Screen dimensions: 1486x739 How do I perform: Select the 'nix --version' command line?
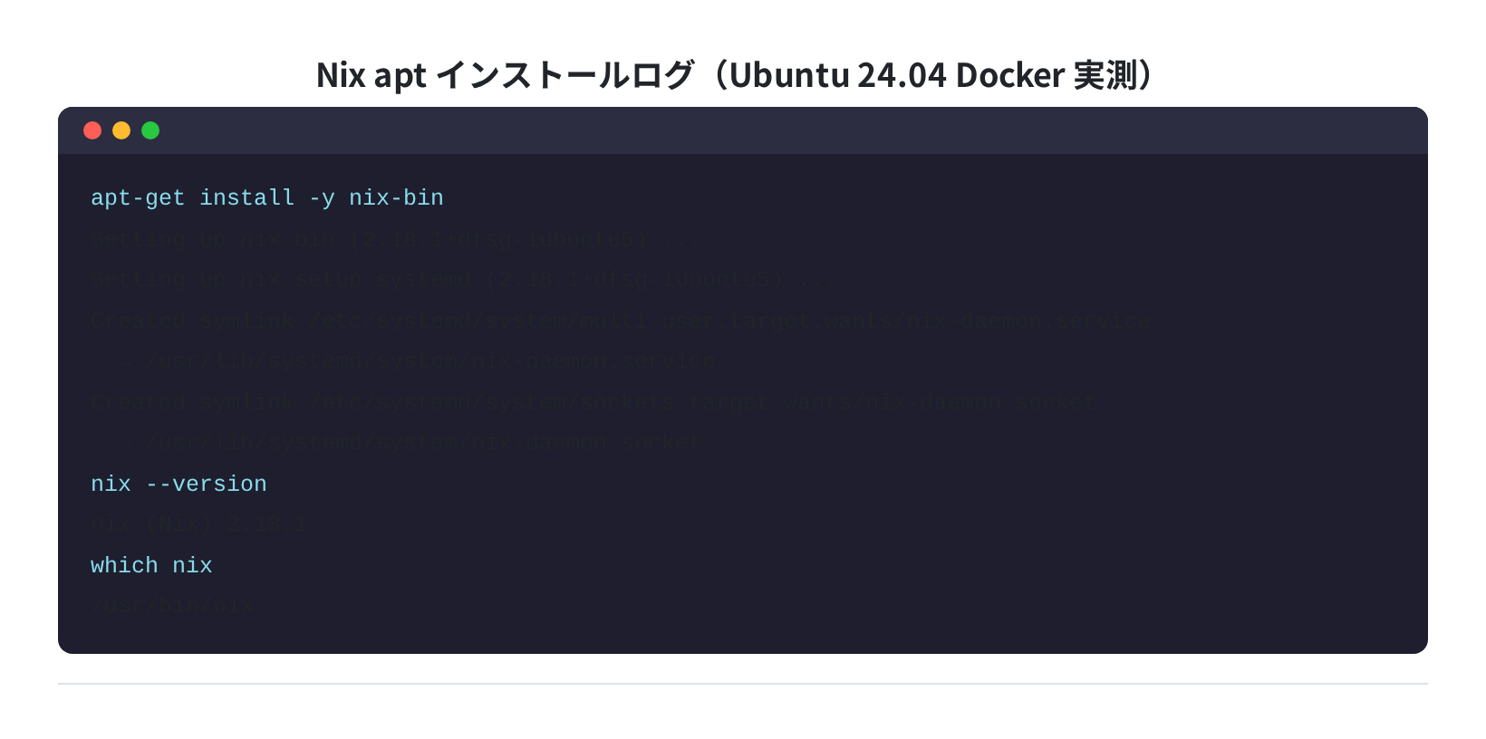[x=179, y=484]
